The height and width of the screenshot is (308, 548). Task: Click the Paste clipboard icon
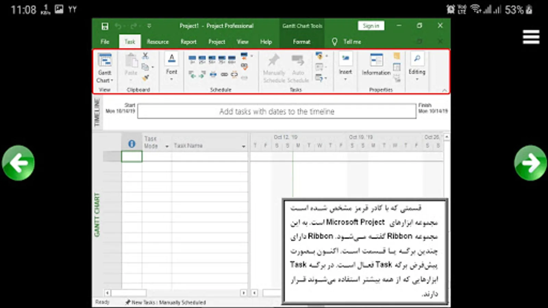click(x=131, y=60)
